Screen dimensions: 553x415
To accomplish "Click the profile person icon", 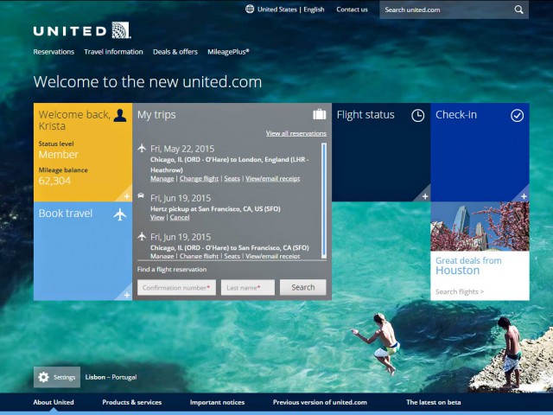I will tap(120, 115).
